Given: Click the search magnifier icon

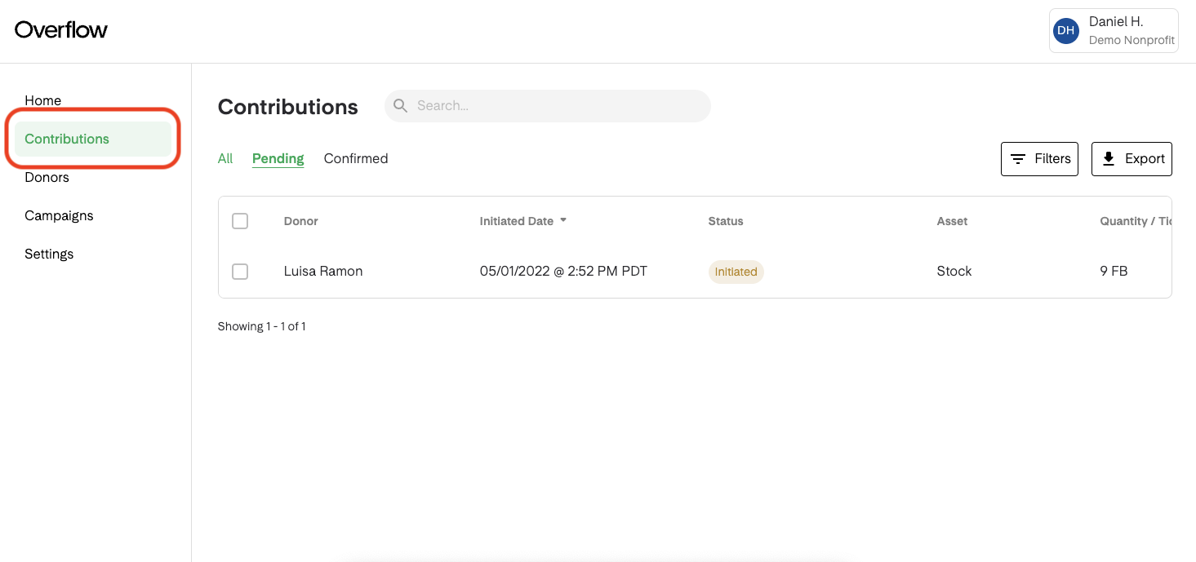Looking at the screenshot, I should click(400, 105).
